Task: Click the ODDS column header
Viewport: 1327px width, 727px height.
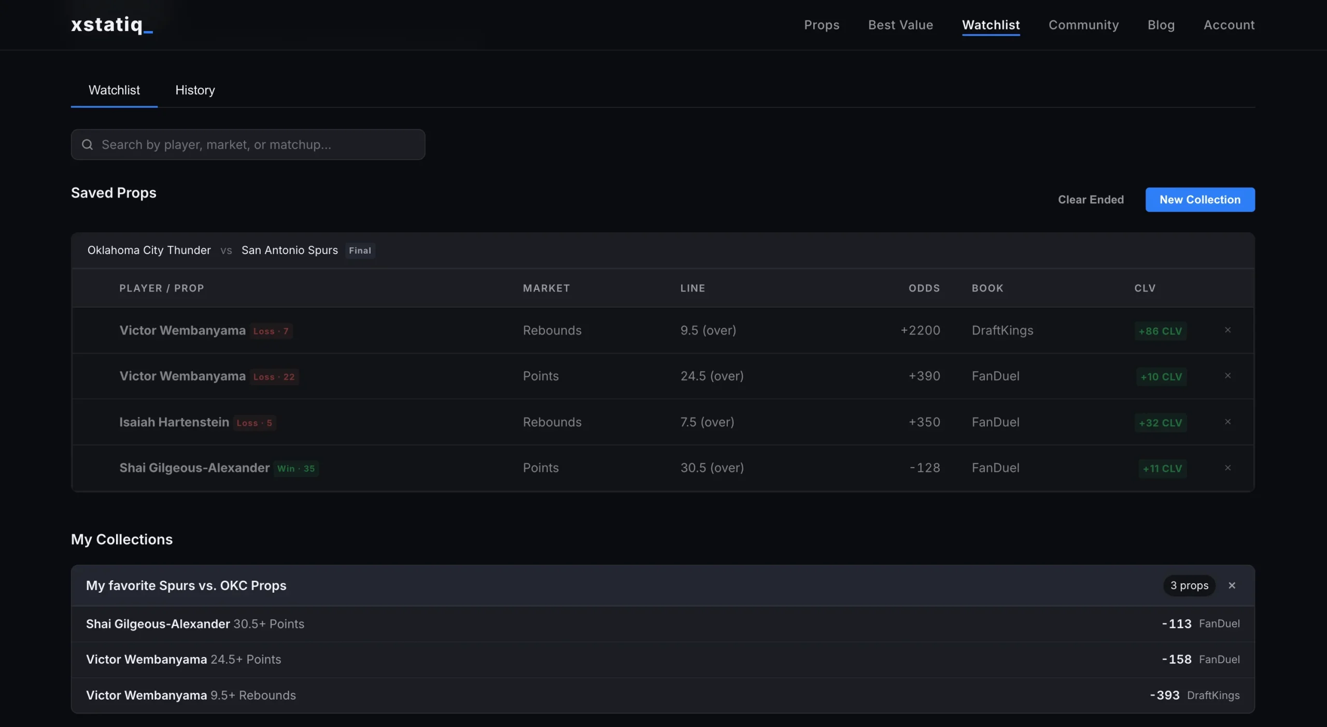Action: pyautogui.click(x=924, y=288)
